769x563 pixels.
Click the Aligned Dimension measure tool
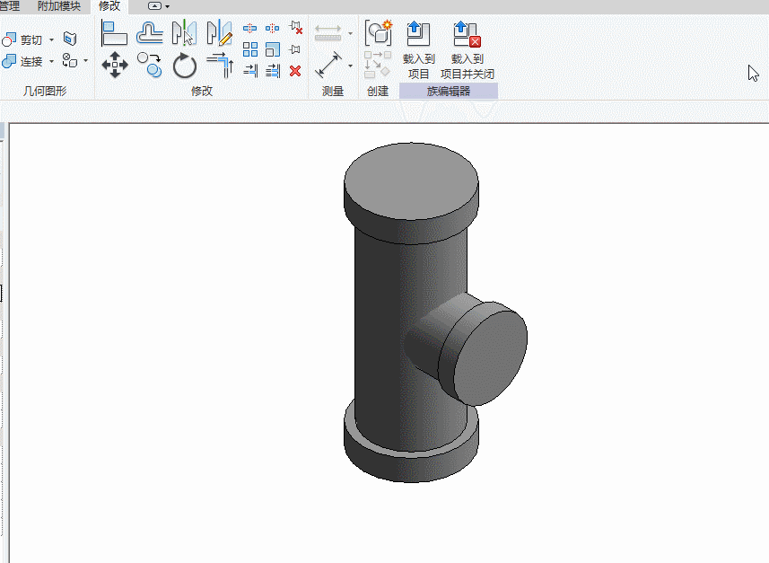(x=328, y=66)
